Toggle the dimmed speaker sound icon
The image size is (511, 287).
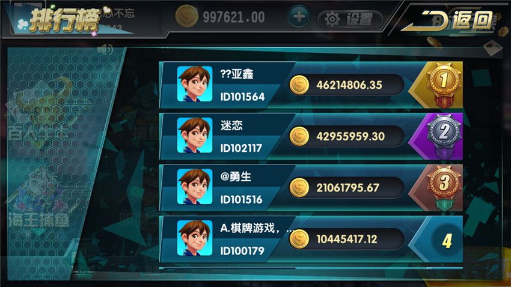click(x=105, y=49)
